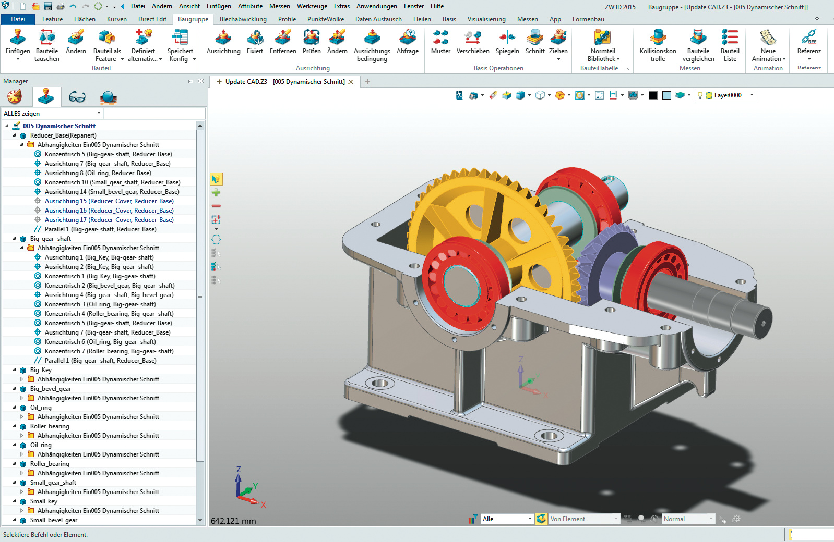Open the Layer0000 layer dropdown
The width and height of the screenshot is (834, 542).
click(752, 95)
